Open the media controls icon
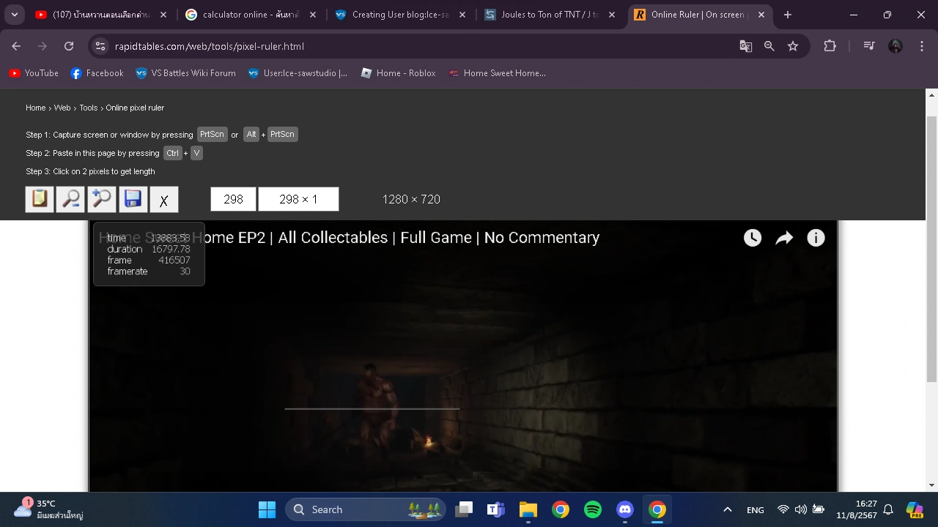Screen dimensions: 938x527 click(869, 46)
